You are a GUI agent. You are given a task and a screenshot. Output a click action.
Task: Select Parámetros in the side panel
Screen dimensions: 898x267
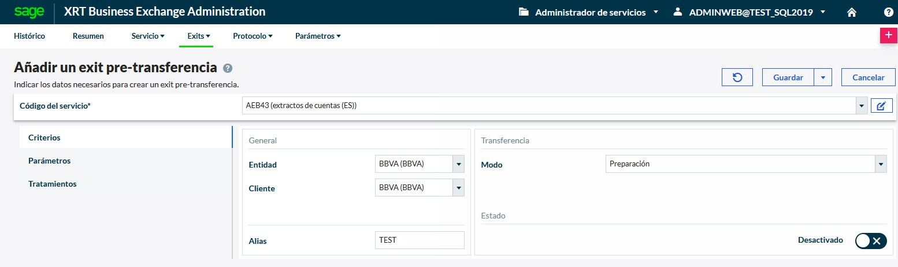click(50, 161)
